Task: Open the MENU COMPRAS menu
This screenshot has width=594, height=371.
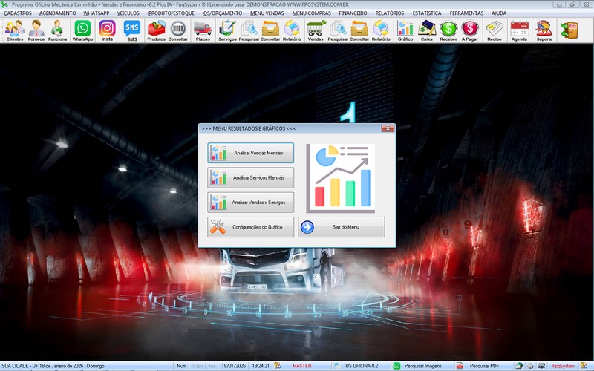Action: (x=311, y=13)
